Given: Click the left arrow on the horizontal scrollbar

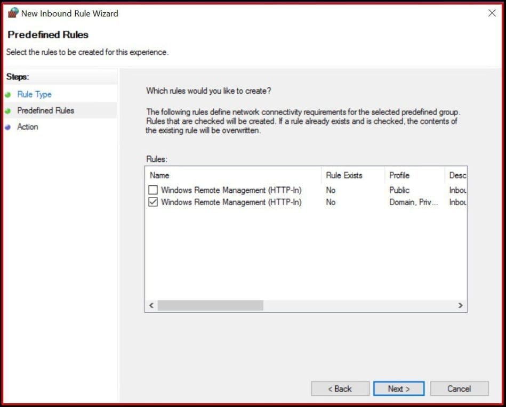Looking at the screenshot, I should pyautogui.click(x=151, y=305).
